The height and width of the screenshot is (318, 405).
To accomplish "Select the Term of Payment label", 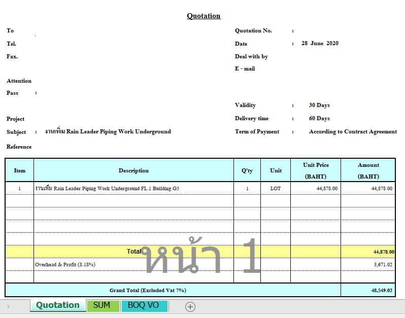I will click(257, 131).
